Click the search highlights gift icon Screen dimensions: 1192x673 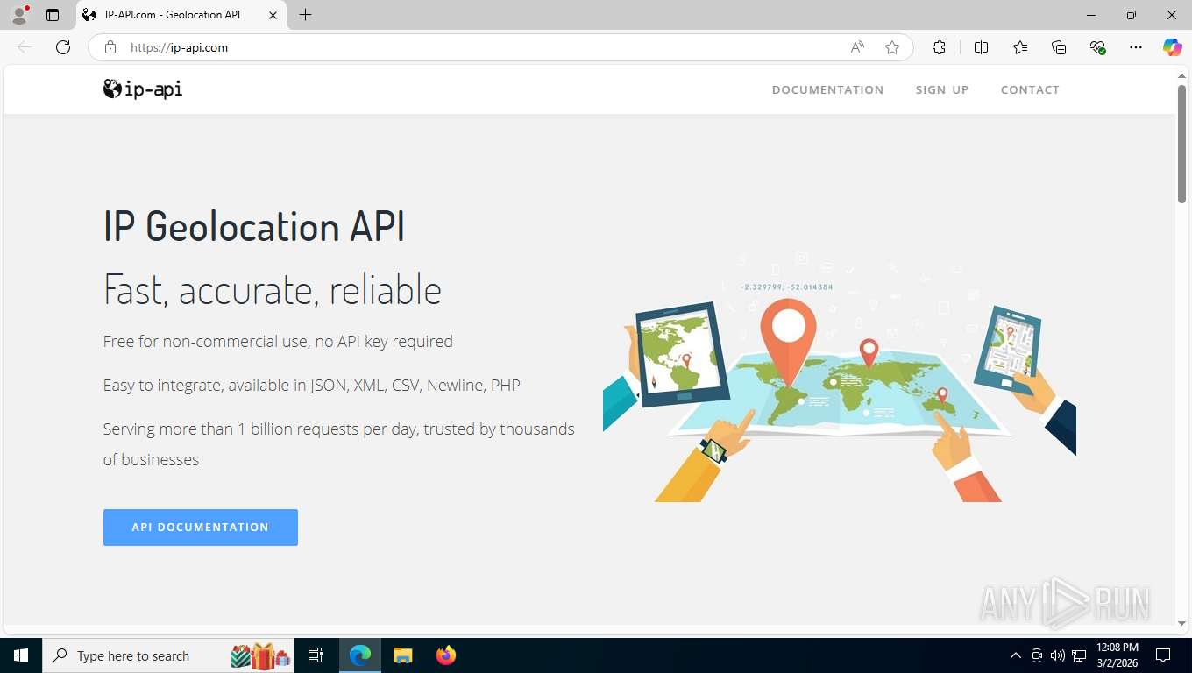click(x=261, y=655)
